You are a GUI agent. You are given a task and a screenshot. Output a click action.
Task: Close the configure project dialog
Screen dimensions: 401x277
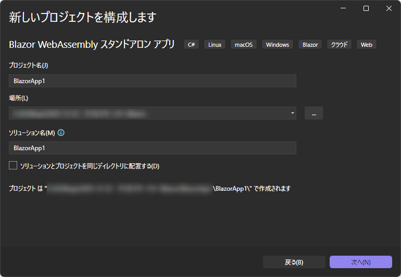389,8
